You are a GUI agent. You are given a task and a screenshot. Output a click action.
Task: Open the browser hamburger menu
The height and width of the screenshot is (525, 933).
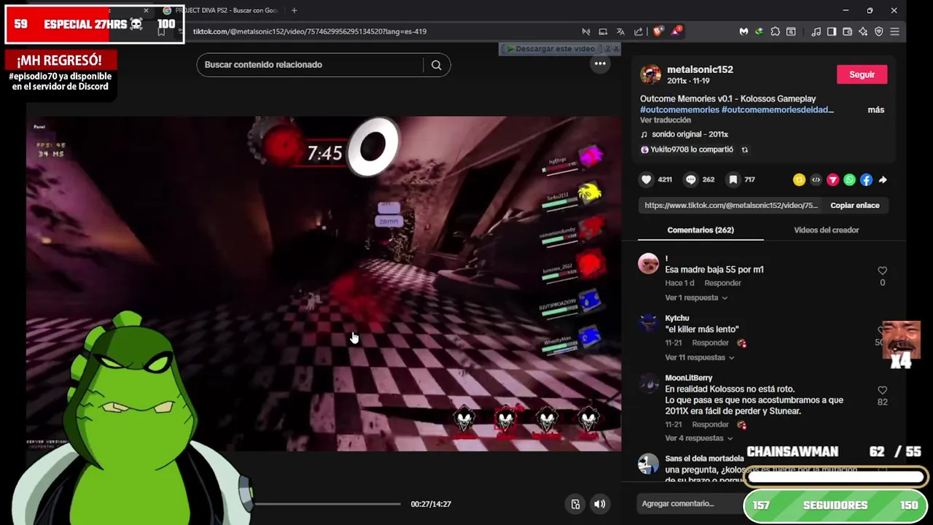pos(894,31)
